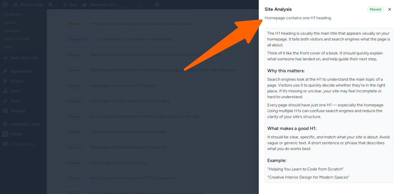Open the Users menu icon in sidebar
The width and height of the screenshot is (399, 194).
[5, 91]
